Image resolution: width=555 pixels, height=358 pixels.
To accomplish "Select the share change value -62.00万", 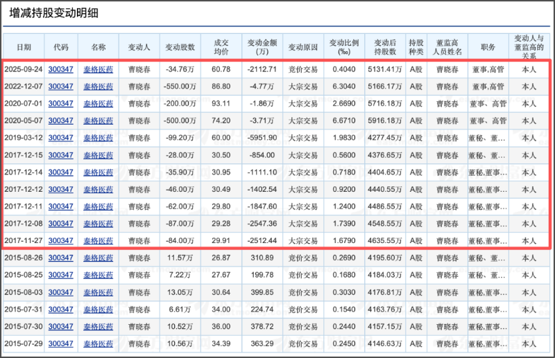I will coord(180,206).
